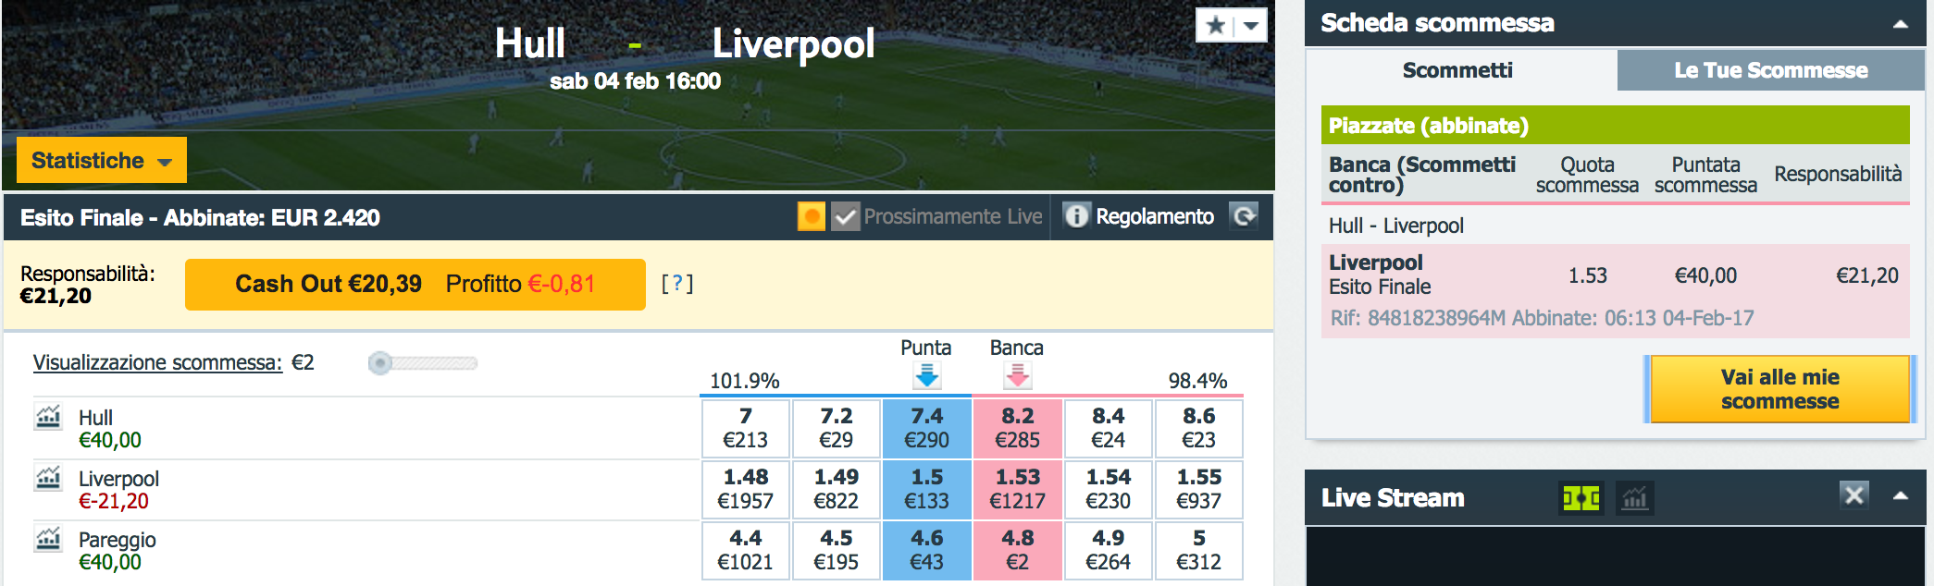This screenshot has height=586, width=1934.
Task: Show the pitch view in Live Stream
Action: pos(1581,498)
